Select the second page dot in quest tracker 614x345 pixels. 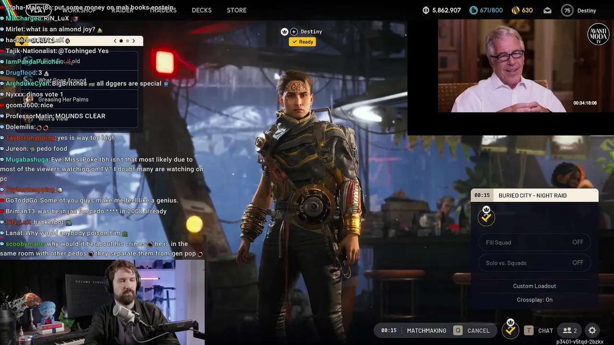[x=127, y=41]
